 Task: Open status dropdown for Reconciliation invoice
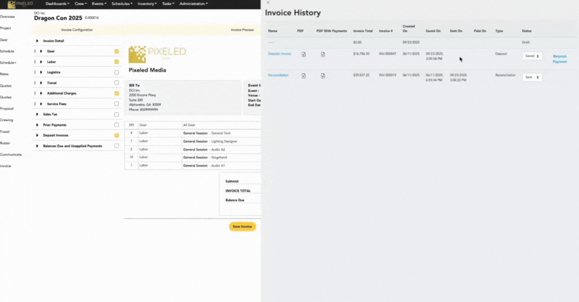click(x=532, y=77)
